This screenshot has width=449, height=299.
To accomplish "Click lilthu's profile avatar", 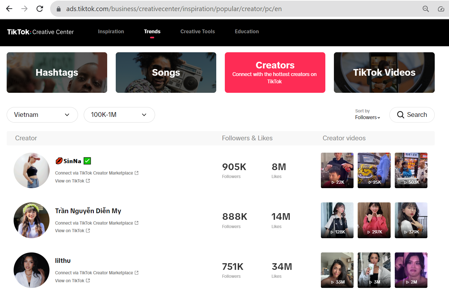I will [x=31, y=270].
